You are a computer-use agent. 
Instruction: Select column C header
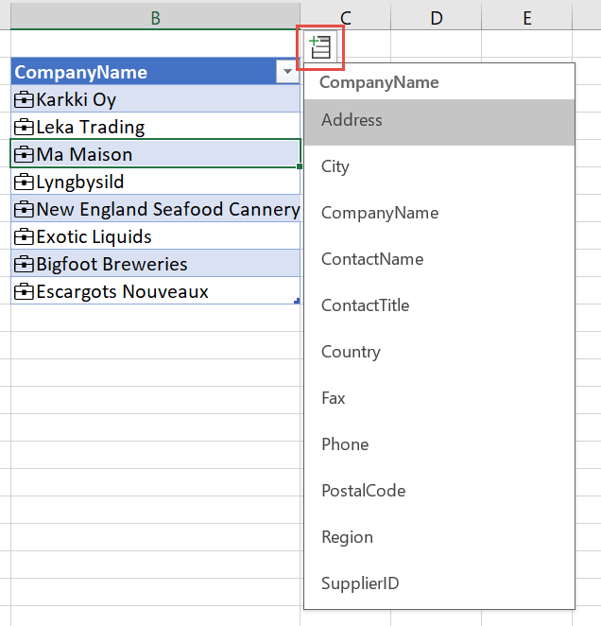point(346,18)
